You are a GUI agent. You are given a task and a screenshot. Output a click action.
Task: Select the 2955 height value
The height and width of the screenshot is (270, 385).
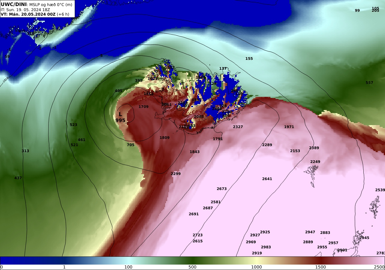[322, 247]
